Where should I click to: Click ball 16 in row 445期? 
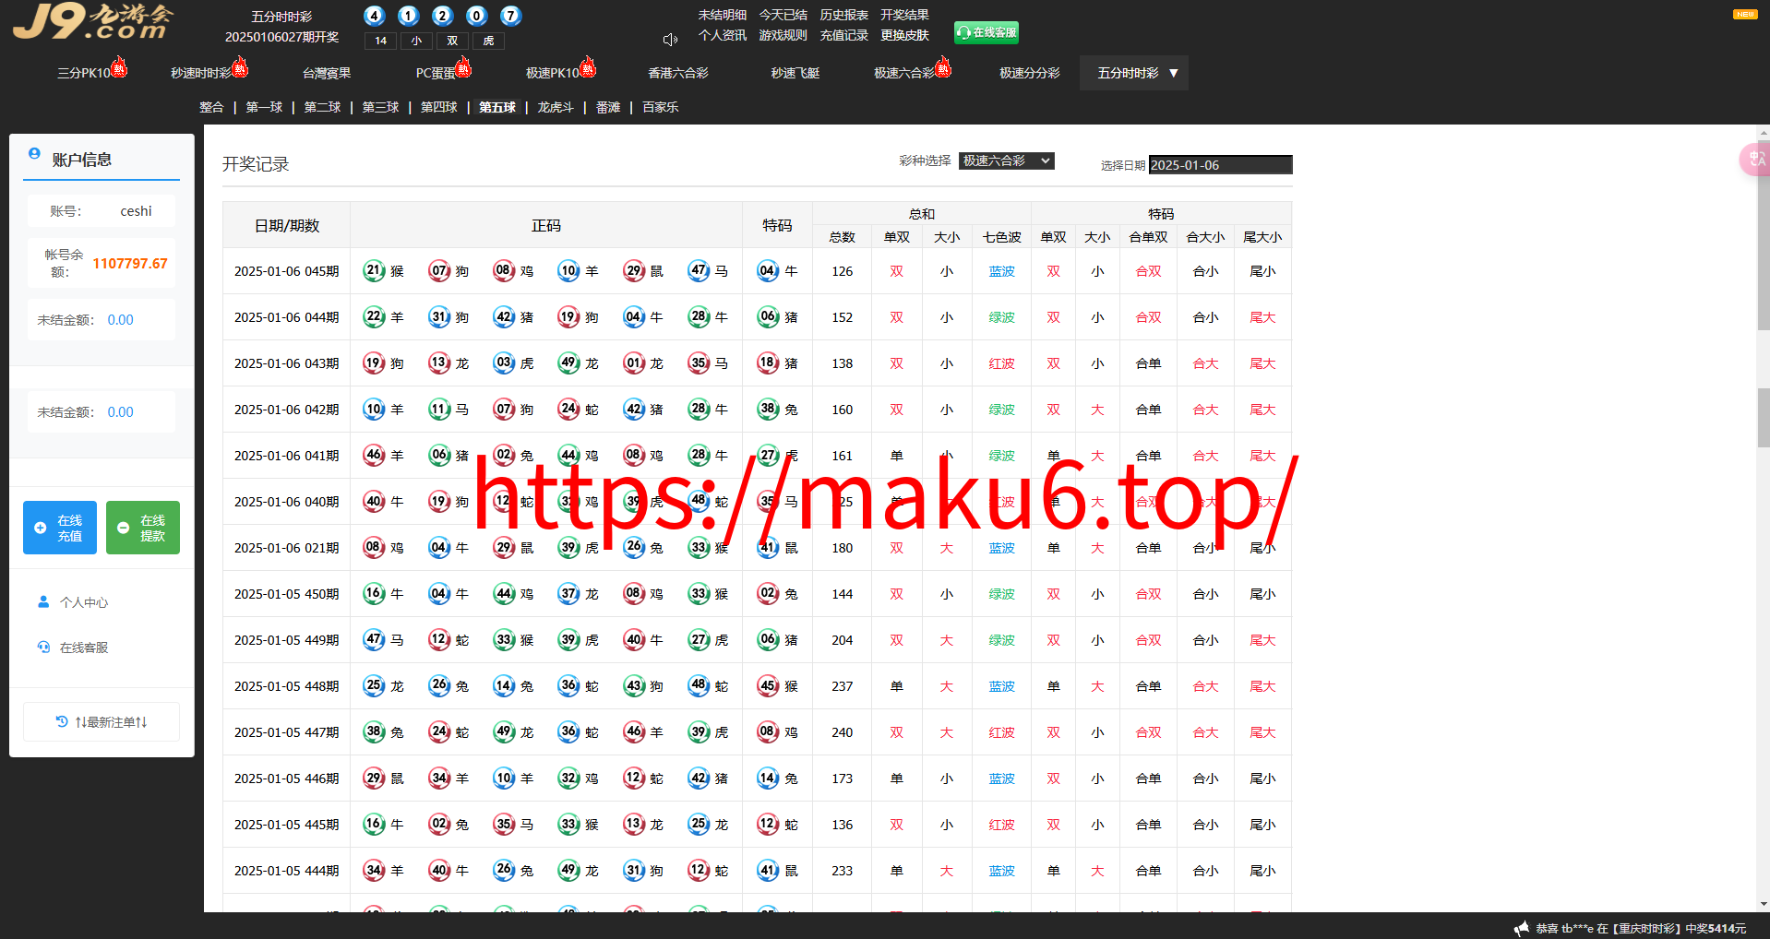point(374,825)
